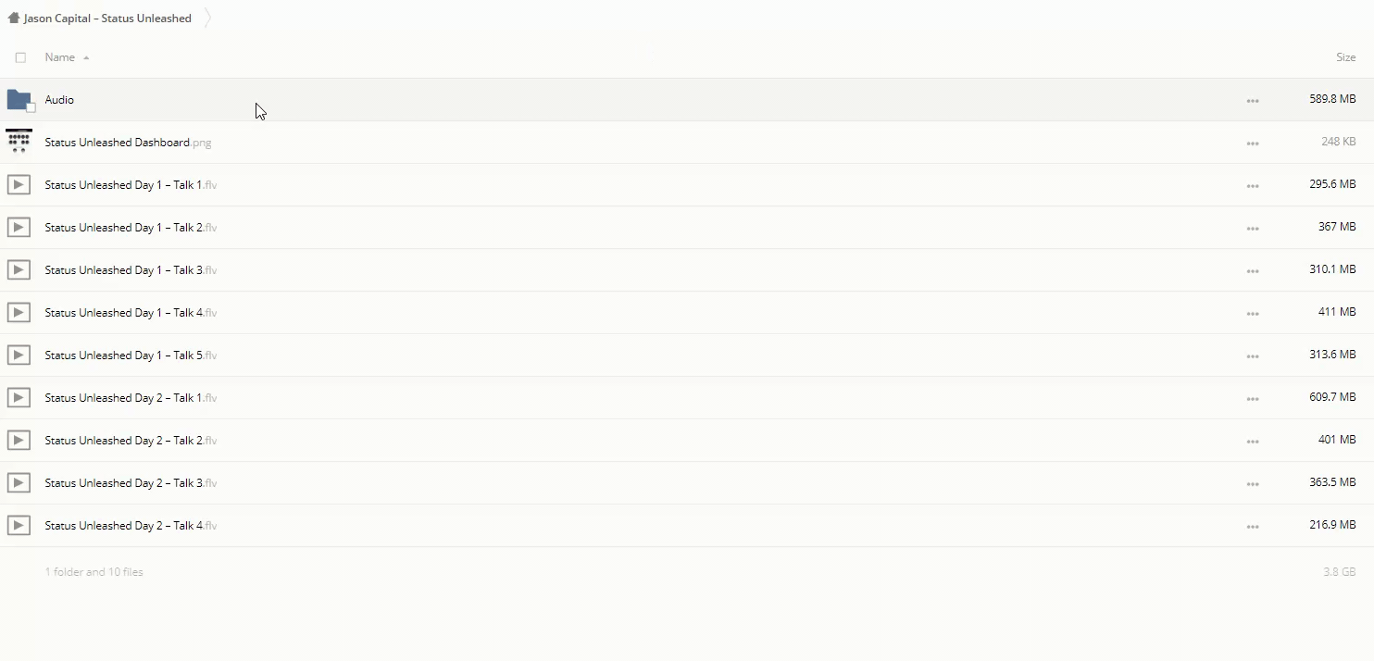Click the Name sort direction arrow
The image size is (1374, 661).
click(86, 57)
